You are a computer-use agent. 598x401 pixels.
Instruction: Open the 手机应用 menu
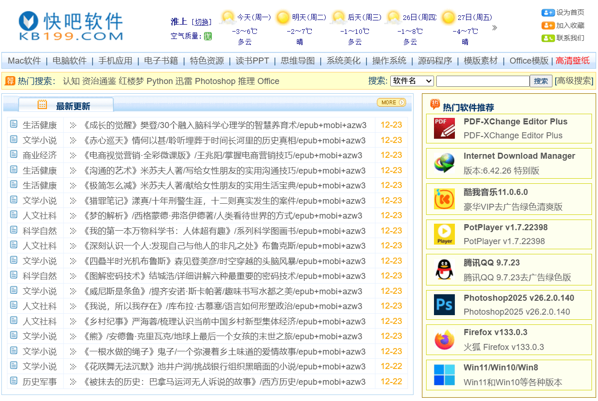[x=115, y=61]
